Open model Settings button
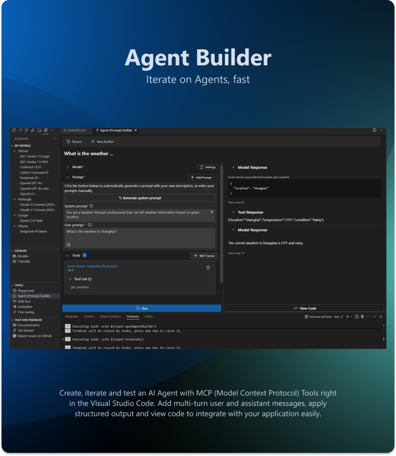The image size is (396, 456). 208,167
